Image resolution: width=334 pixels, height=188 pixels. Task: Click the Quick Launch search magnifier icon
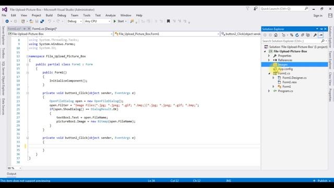tap(306, 8)
